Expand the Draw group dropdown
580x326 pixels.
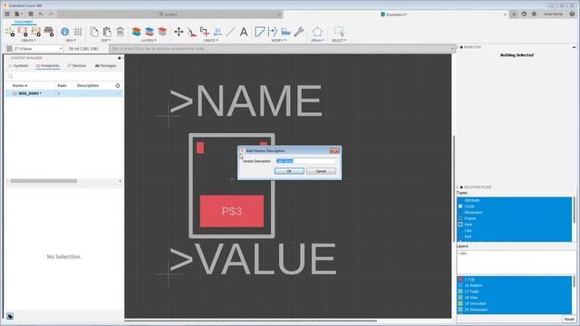(x=317, y=40)
